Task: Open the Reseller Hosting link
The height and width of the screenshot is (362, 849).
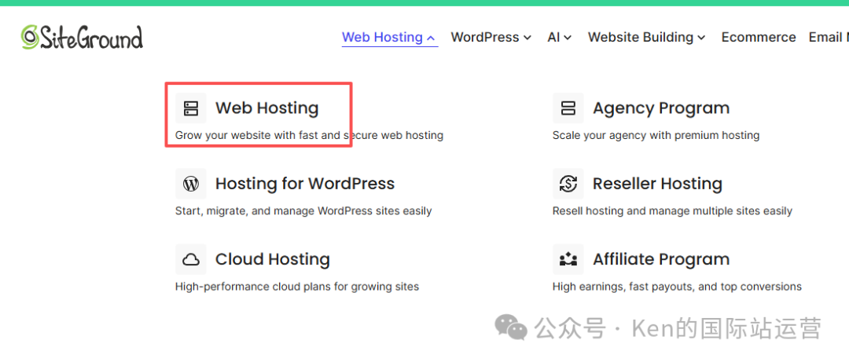Action: pos(657,184)
